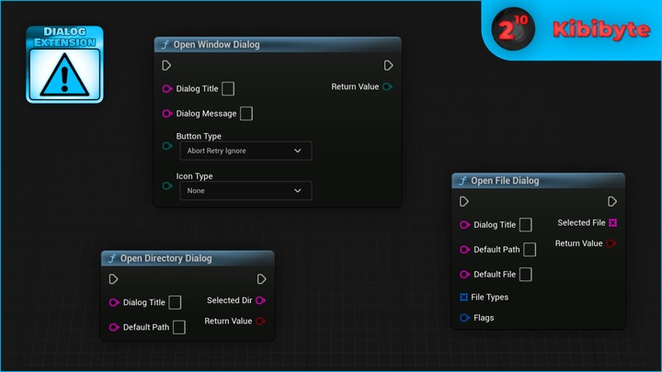Click the Flags label

coord(484,318)
